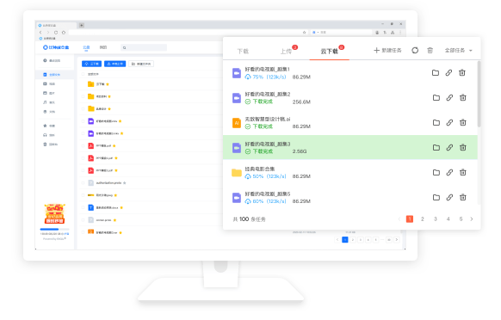The height and width of the screenshot is (320, 501).
Task: Go to next page of task list
Action: [472, 219]
